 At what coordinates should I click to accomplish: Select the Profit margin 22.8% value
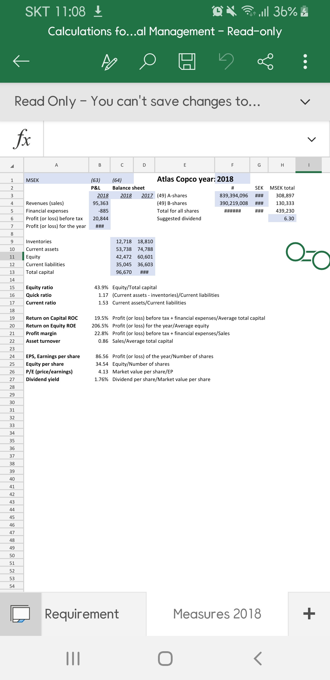100,333
